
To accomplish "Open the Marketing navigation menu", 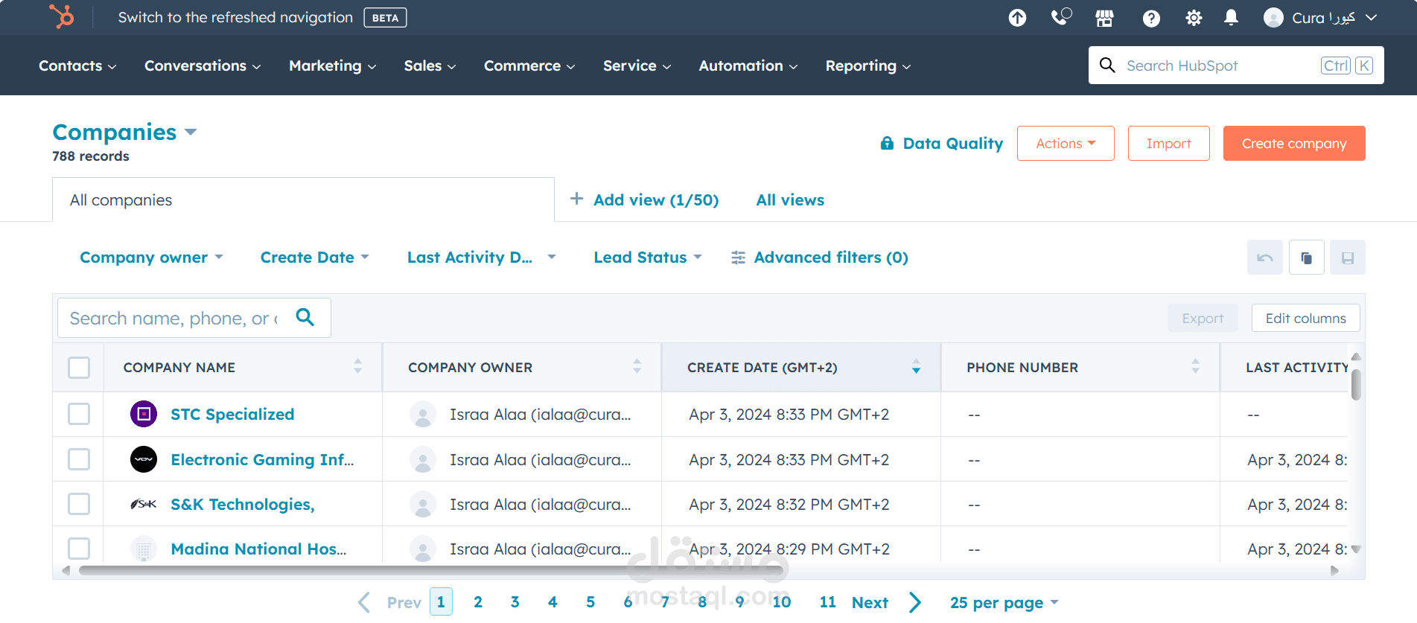I will (332, 66).
